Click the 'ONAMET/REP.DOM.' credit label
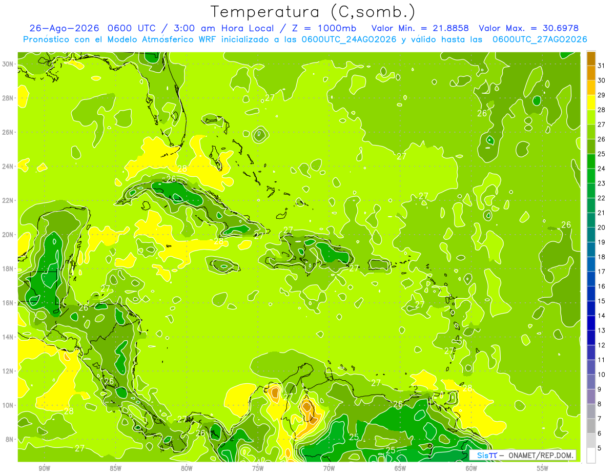 [x=541, y=456]
